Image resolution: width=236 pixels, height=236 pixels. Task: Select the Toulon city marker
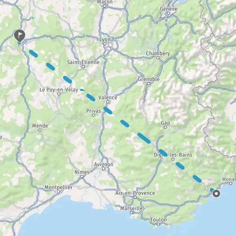click(x=159, y=224)
